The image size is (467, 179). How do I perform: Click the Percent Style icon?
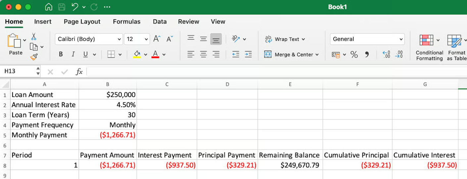[354, 55]
